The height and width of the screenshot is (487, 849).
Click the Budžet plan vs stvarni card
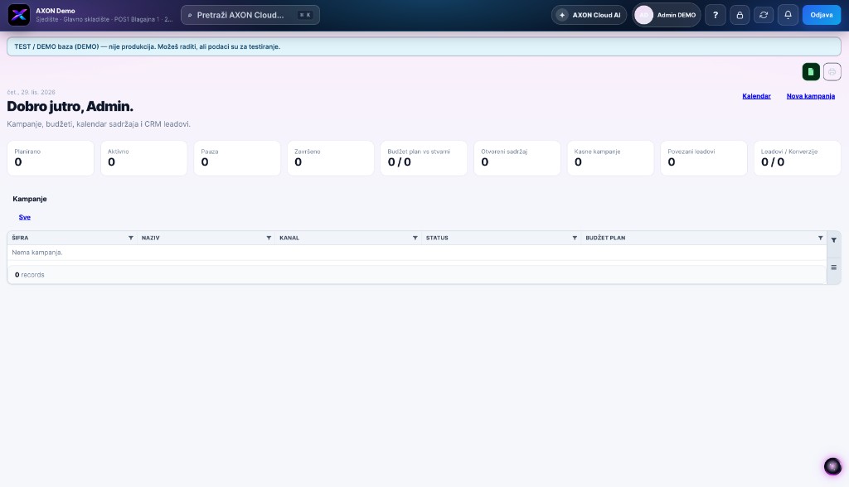click(424, 158)
